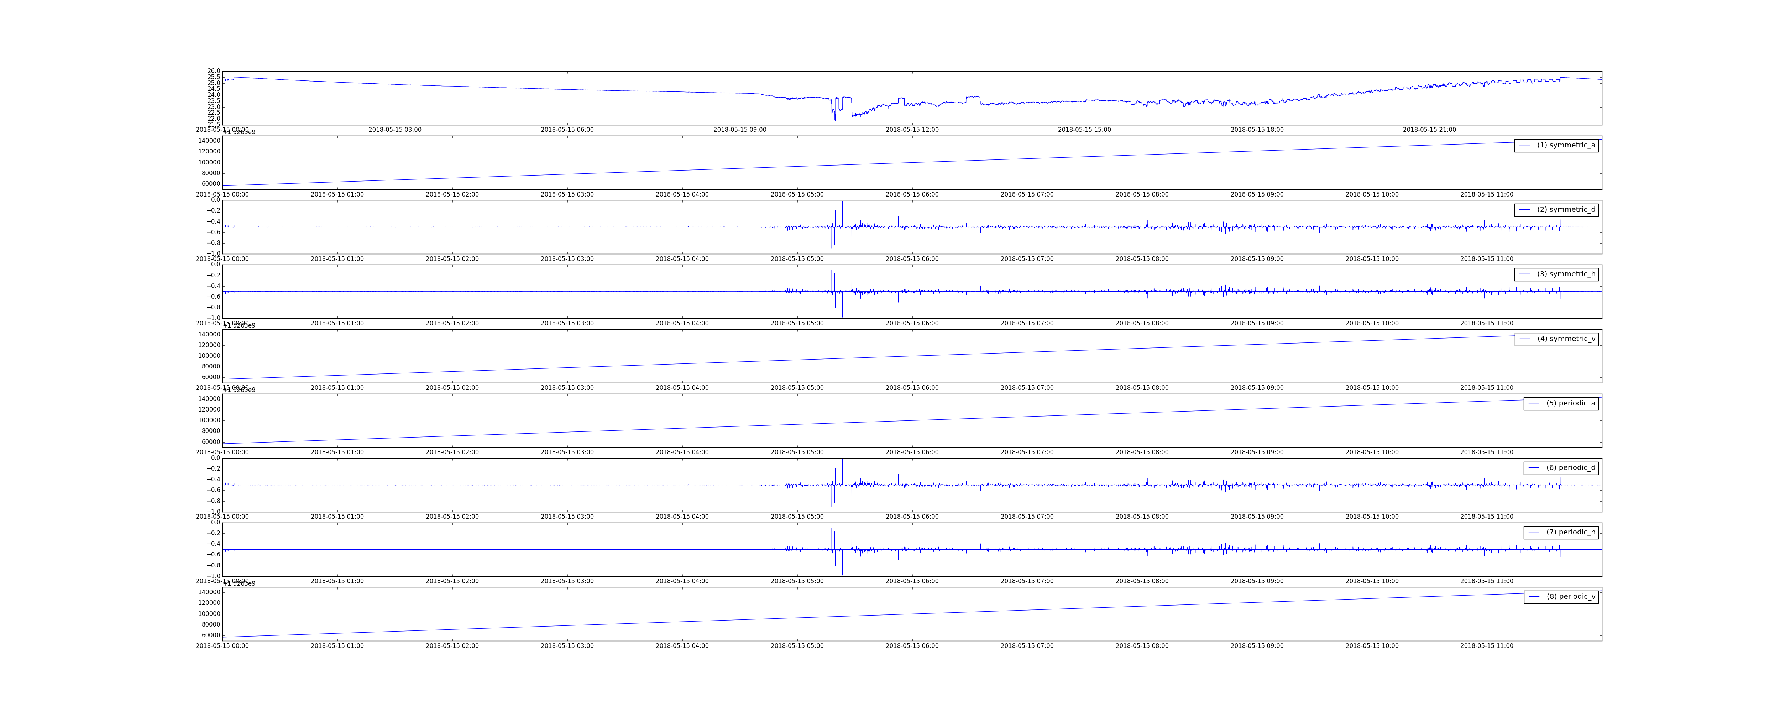Click the "140000" y-axis label of symmetric_a plot

click(209, 141)
